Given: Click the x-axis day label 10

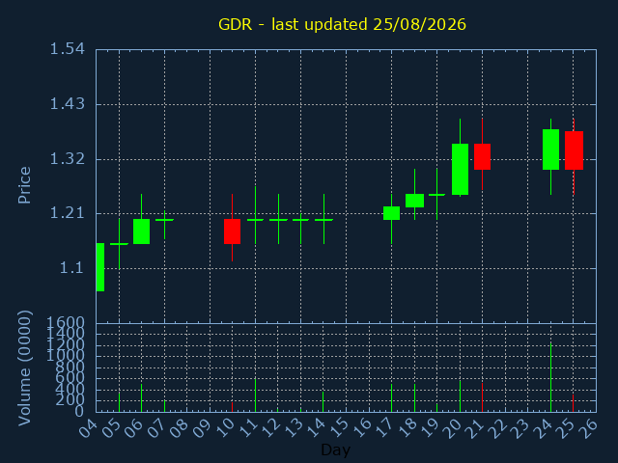Looking at the screenshot, I should tap(225, 428).
